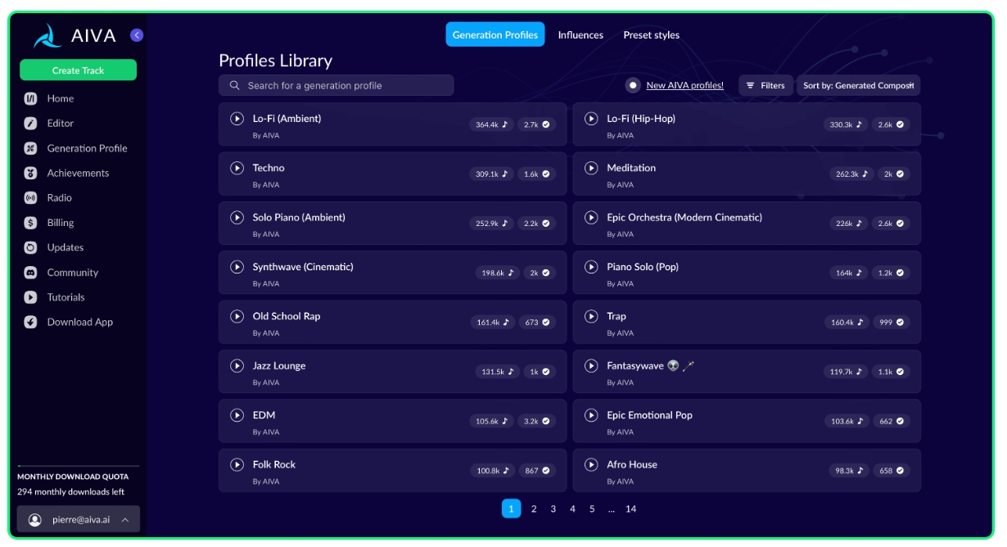The image size is (1007, 547).
Task: Click the Profiles Library heading
Action: click(275, 61)
